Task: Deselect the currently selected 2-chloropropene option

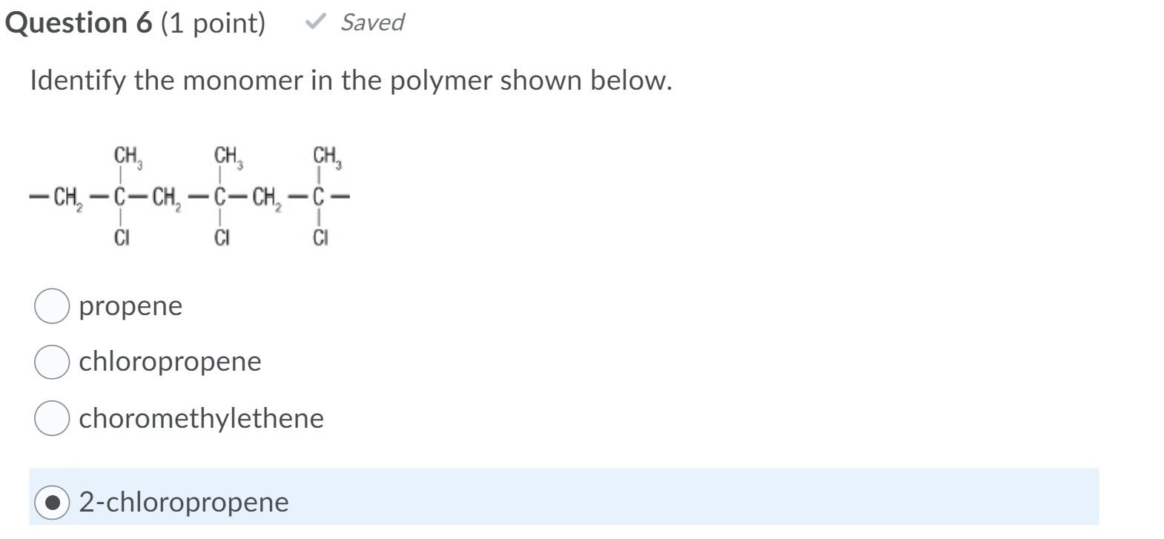Action: tap(51, 503)
